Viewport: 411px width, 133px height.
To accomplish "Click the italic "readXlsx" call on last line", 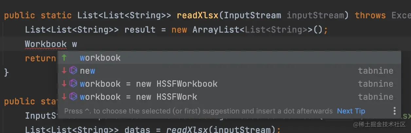I will [x=187, y=130].
